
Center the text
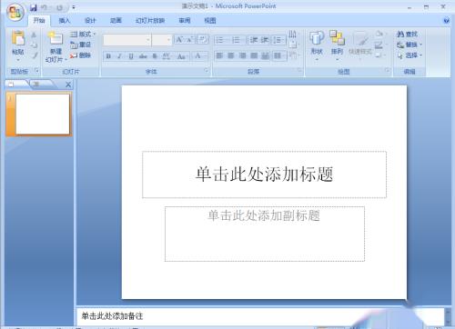click(x=231, y=55)
